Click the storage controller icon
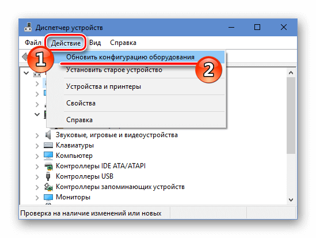Screen dimensions: 316x238 (x=48, y=187)
